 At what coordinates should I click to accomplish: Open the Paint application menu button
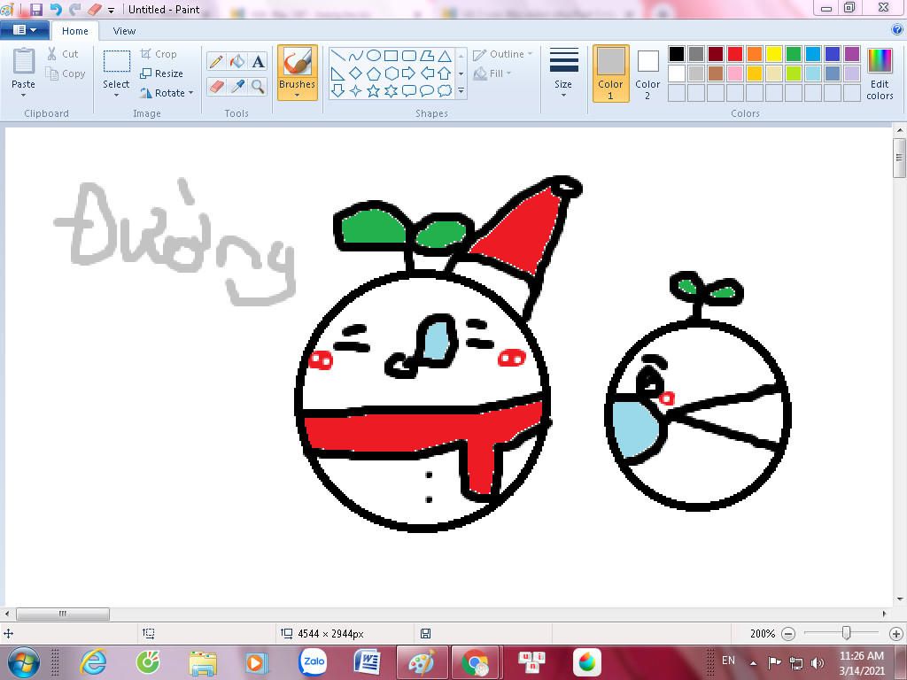tap(24, 30)
